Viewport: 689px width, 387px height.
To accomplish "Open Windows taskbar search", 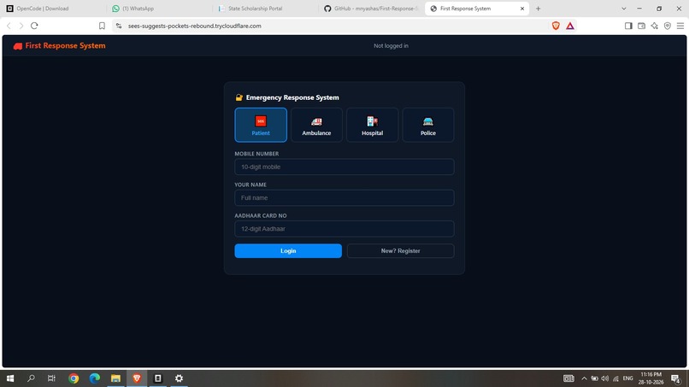I will click(31, 378).
